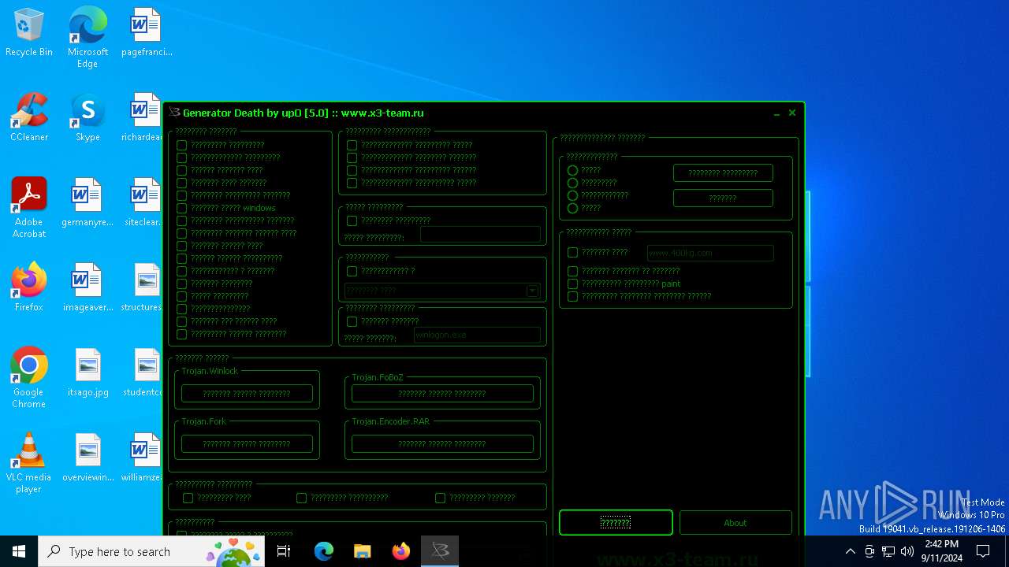
Task: Open File Explorer from taskbar
Action: (x=362, y=551)
